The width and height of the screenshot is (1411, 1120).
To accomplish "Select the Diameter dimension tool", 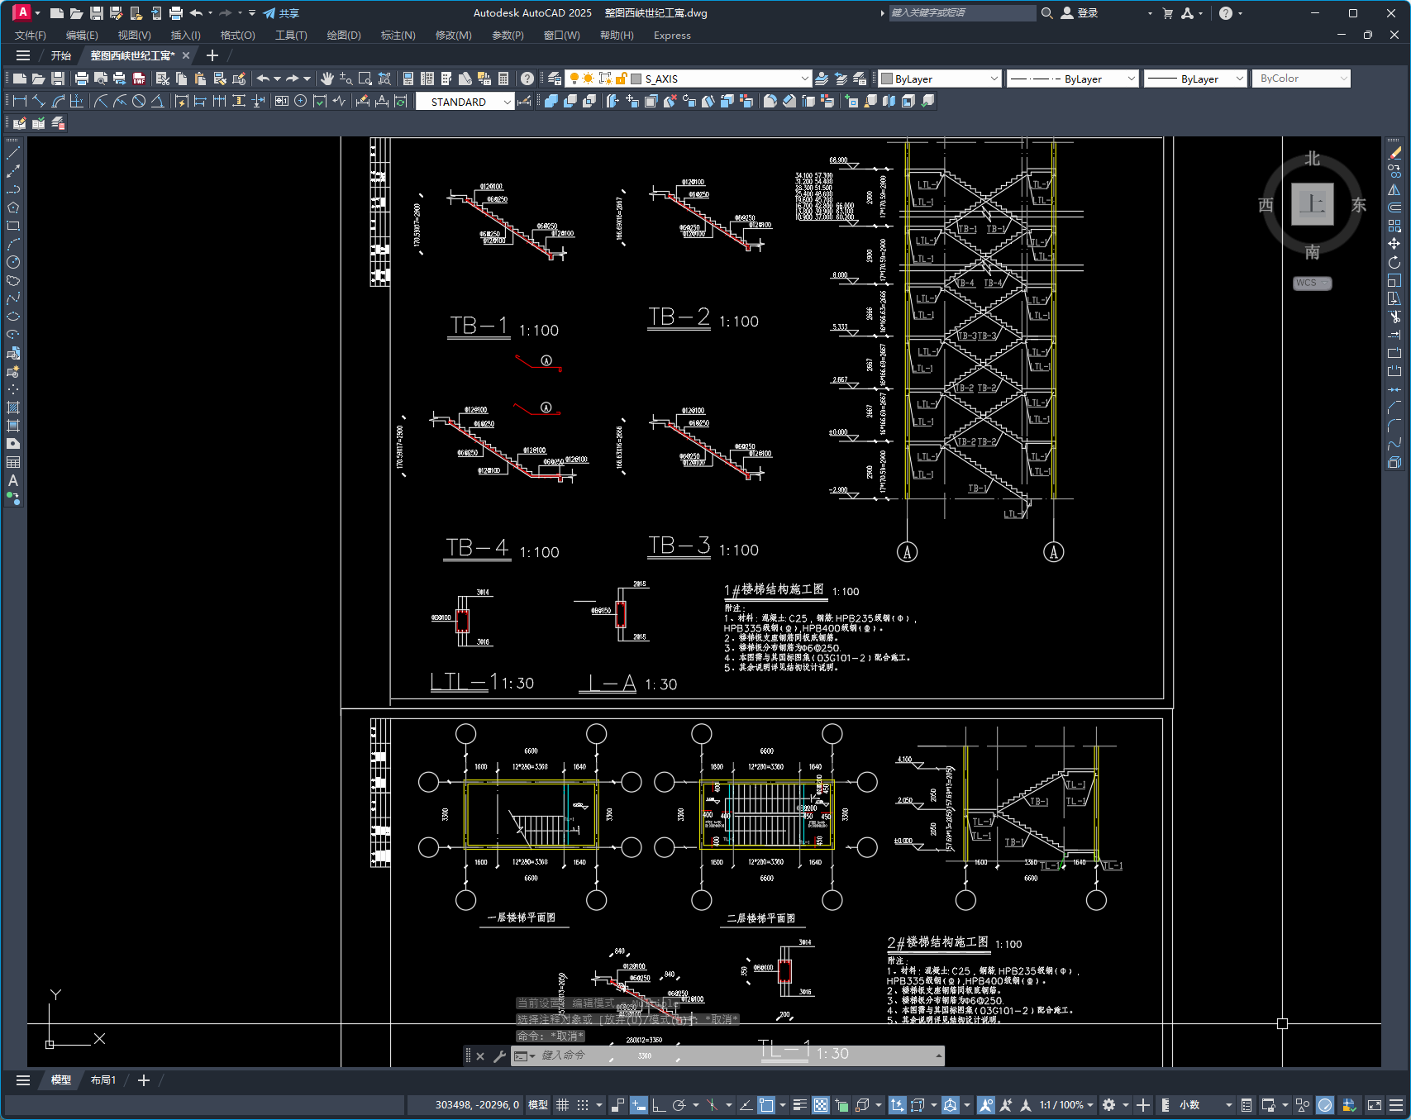I will [x=139, y=101].
